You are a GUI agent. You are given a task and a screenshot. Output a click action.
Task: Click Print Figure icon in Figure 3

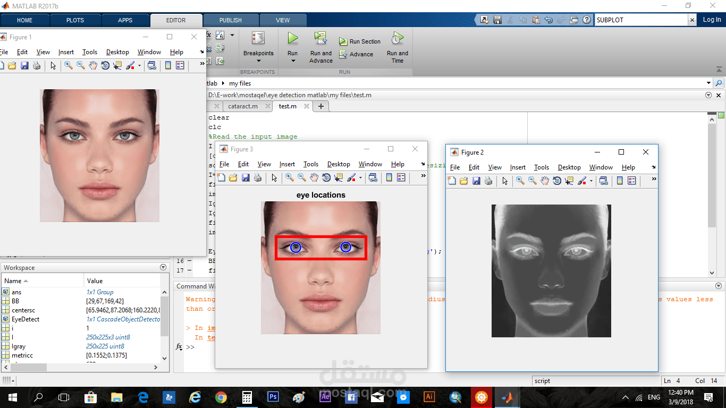pos(258,178)
